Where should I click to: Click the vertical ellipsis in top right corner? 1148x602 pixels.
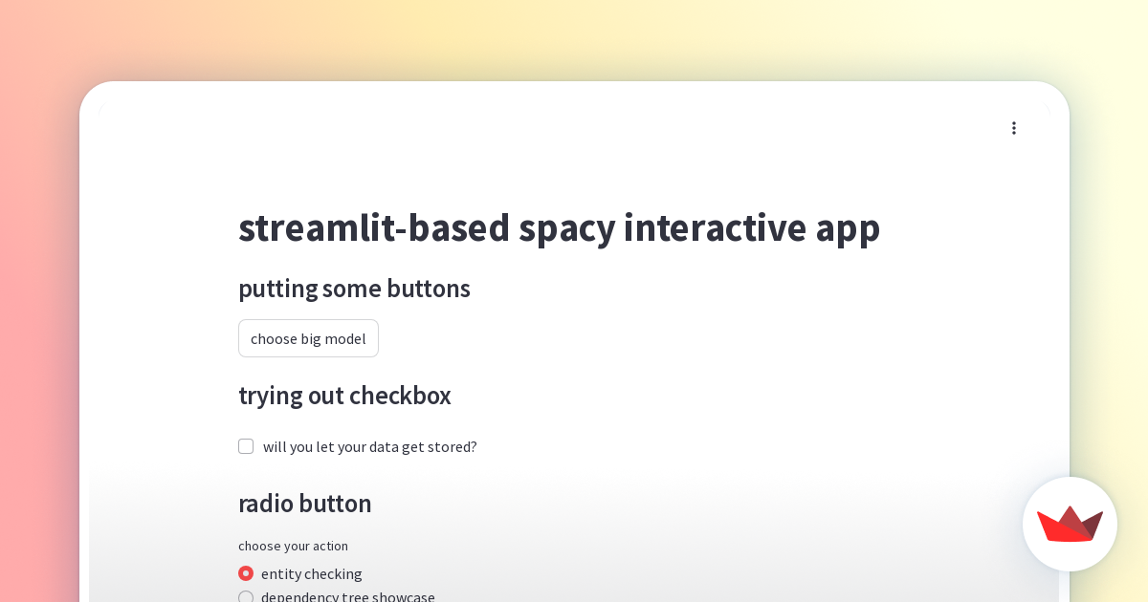[1014, 128]
